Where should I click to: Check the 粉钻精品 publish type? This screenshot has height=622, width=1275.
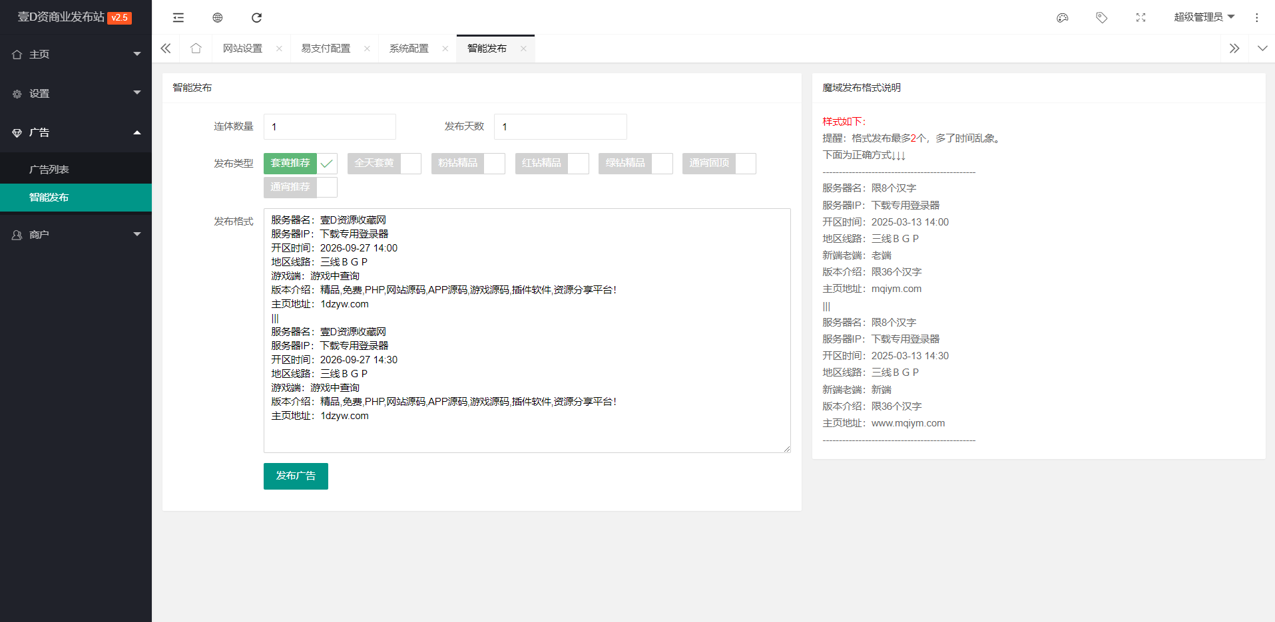point(468,164)
